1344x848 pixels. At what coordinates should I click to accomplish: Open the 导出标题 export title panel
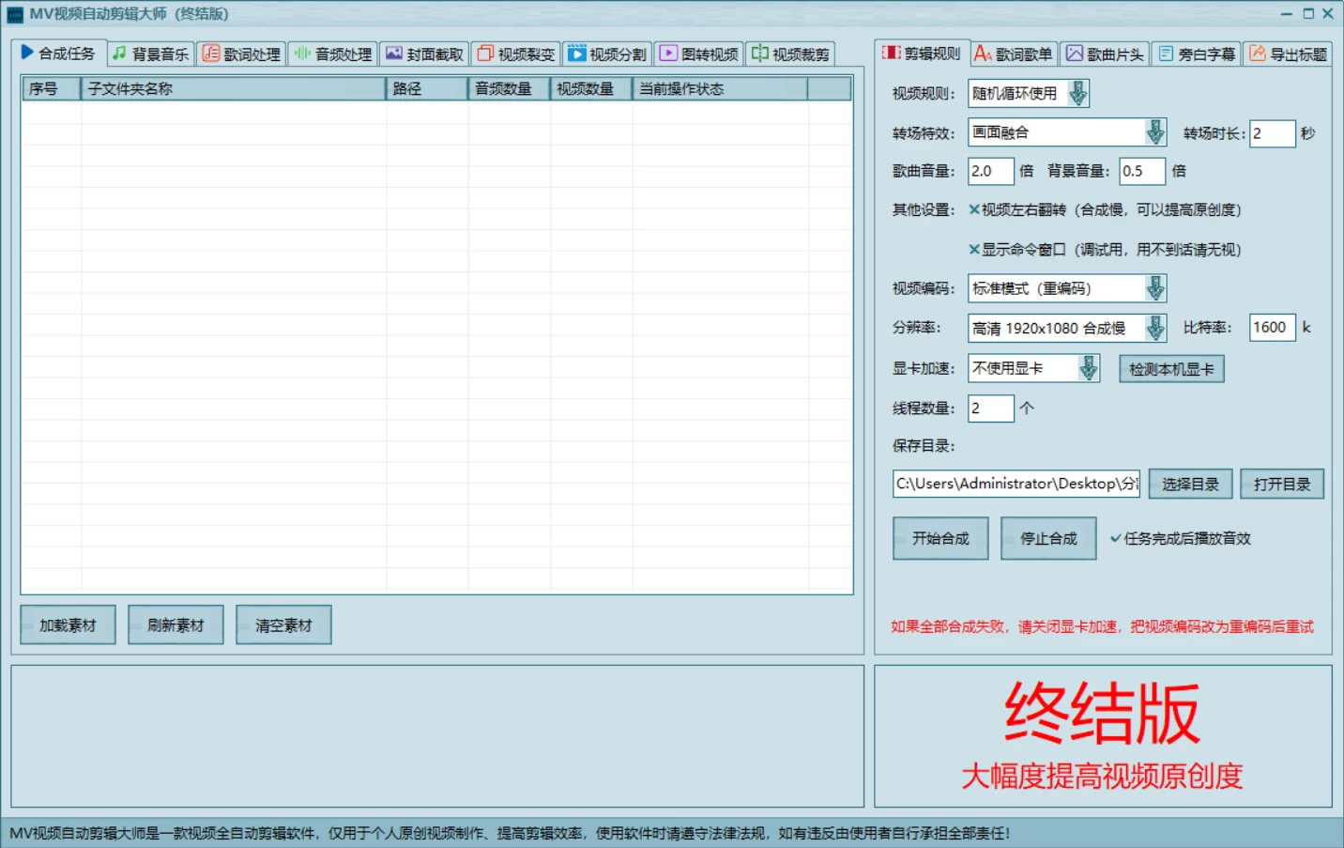[x=1288, y=54]
